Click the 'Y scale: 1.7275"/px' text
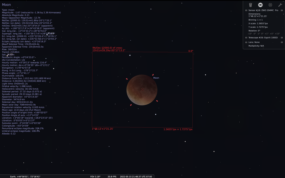The image size is (285, 178). pos(258,27)
